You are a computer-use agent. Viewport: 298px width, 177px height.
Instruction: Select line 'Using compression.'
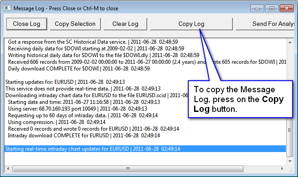pyautogui.click(x=57, y=122)
